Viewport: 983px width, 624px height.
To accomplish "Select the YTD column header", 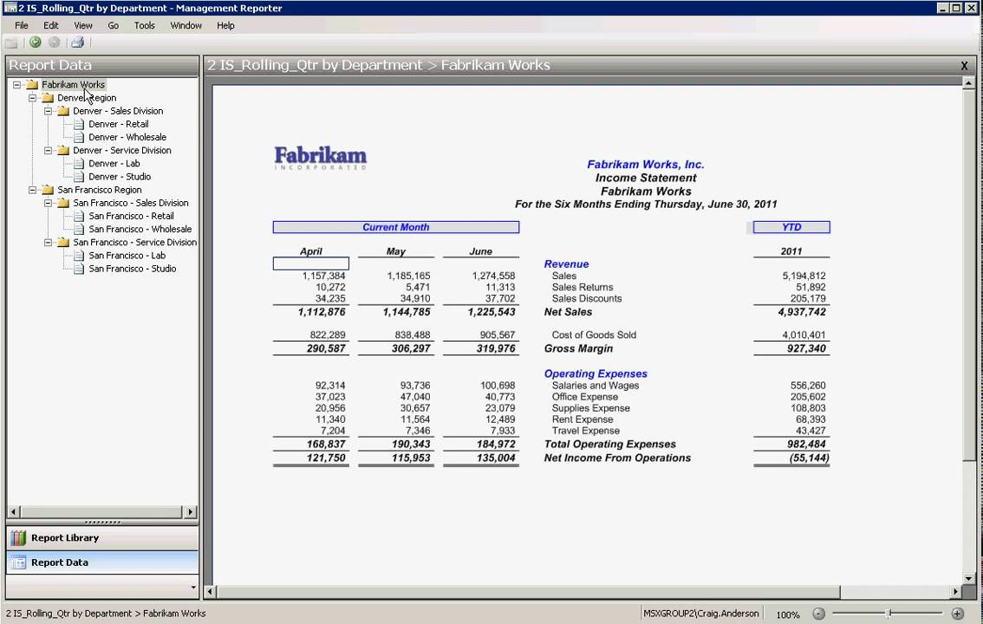I will pos(791,227).
